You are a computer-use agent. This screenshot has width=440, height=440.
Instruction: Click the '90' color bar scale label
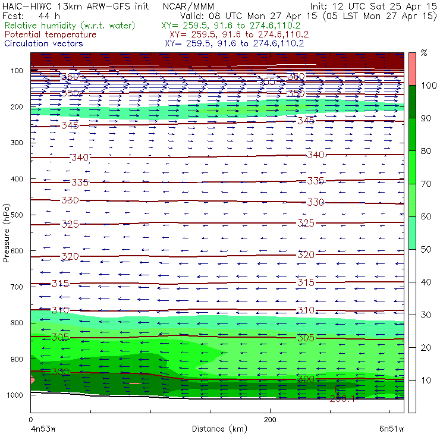coord(426,118)
